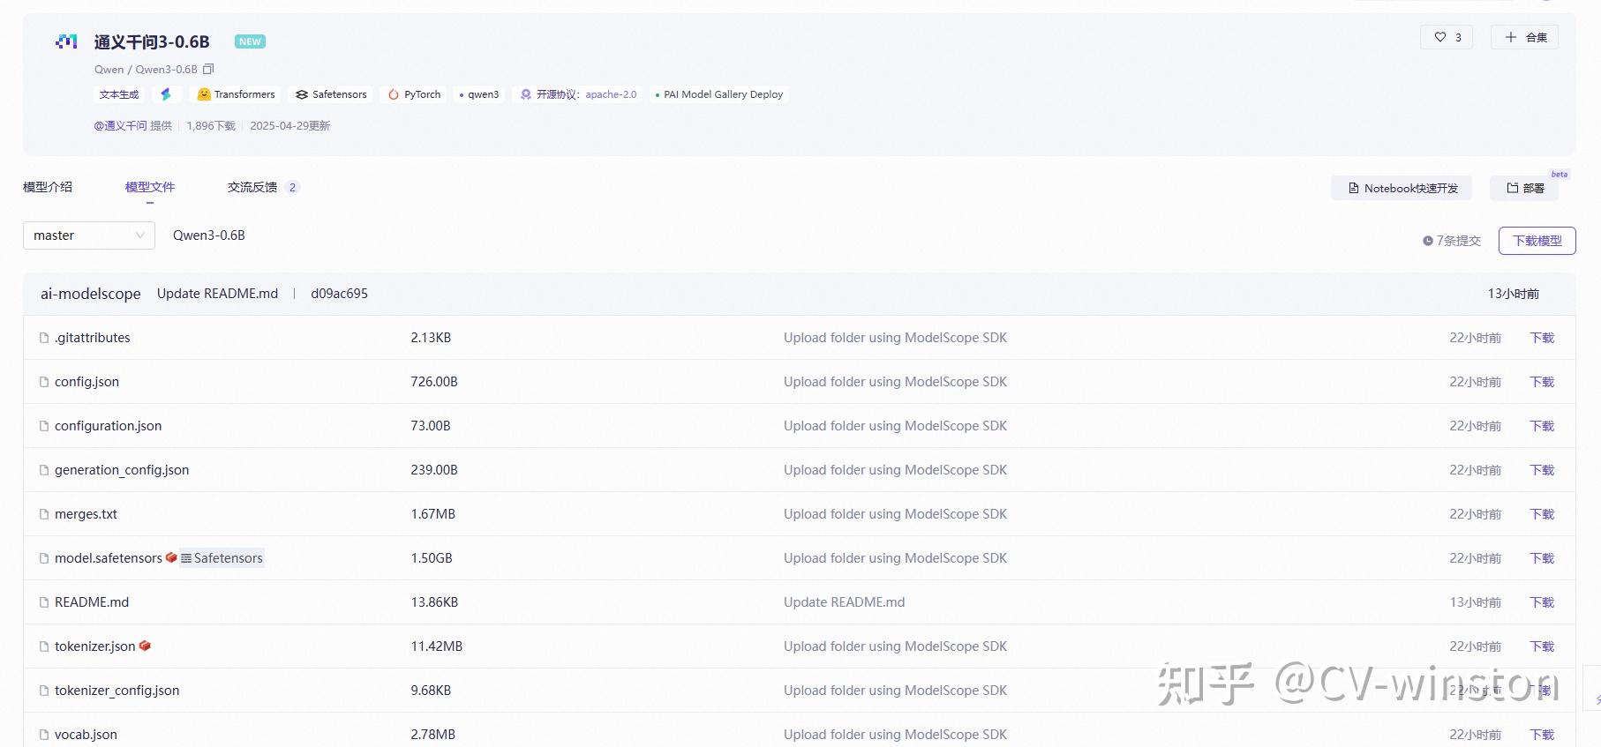Click the PAI Model Gallery Deploy tag
This screenshot has width=1601, height=747.
pyautogui.click(x=718, y=94)
